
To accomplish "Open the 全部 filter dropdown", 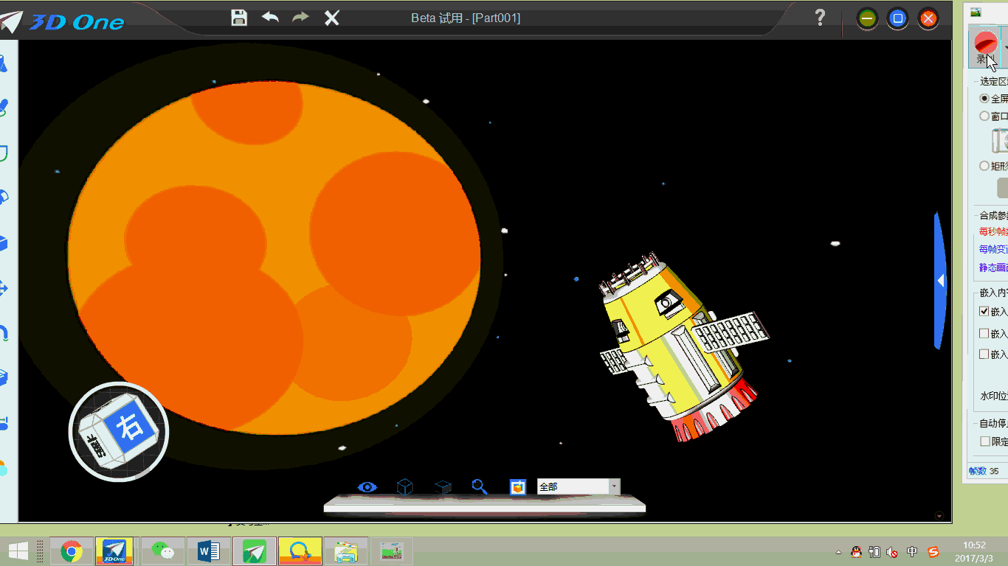I will click(x=614, y=487).
